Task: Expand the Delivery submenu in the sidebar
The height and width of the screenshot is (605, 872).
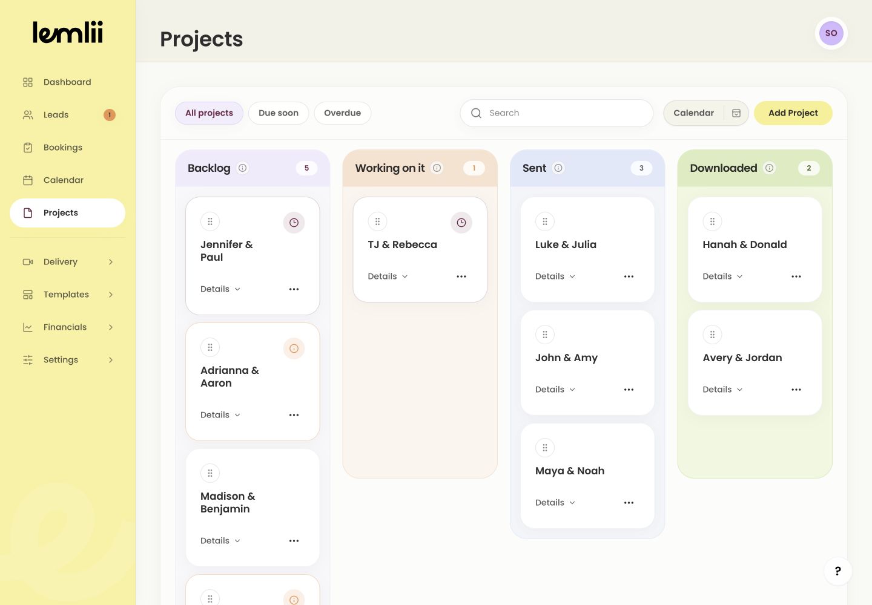Action: 68,262
